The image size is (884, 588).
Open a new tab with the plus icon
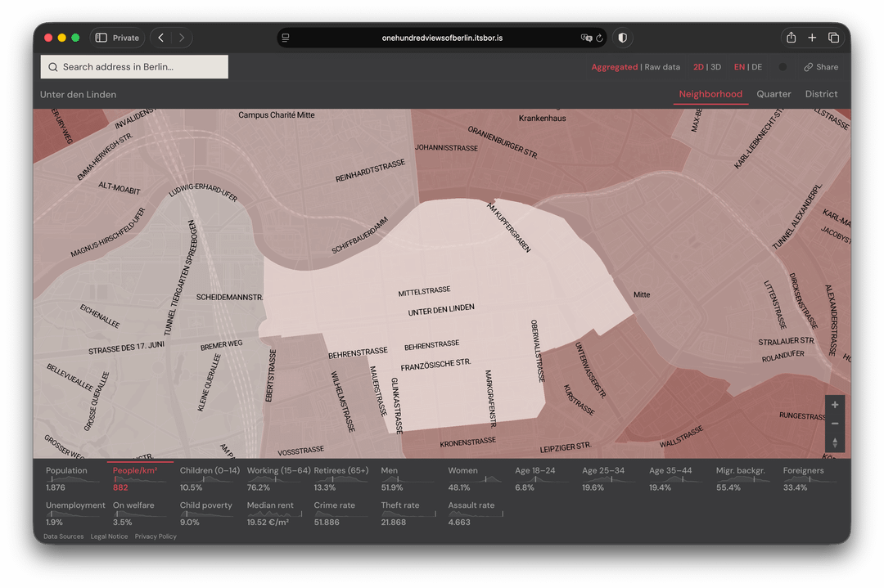click(812, 38)
